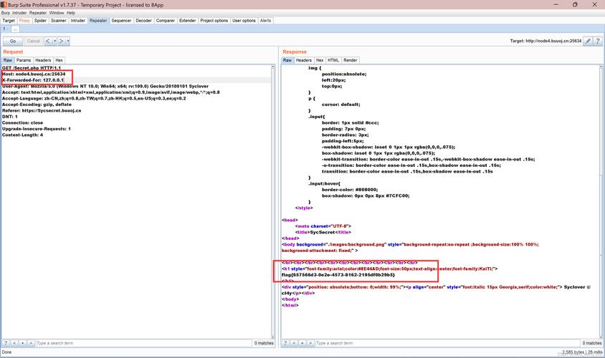Open the Burp menu
This screenshot has width=605, height=358.
(6, 13)
